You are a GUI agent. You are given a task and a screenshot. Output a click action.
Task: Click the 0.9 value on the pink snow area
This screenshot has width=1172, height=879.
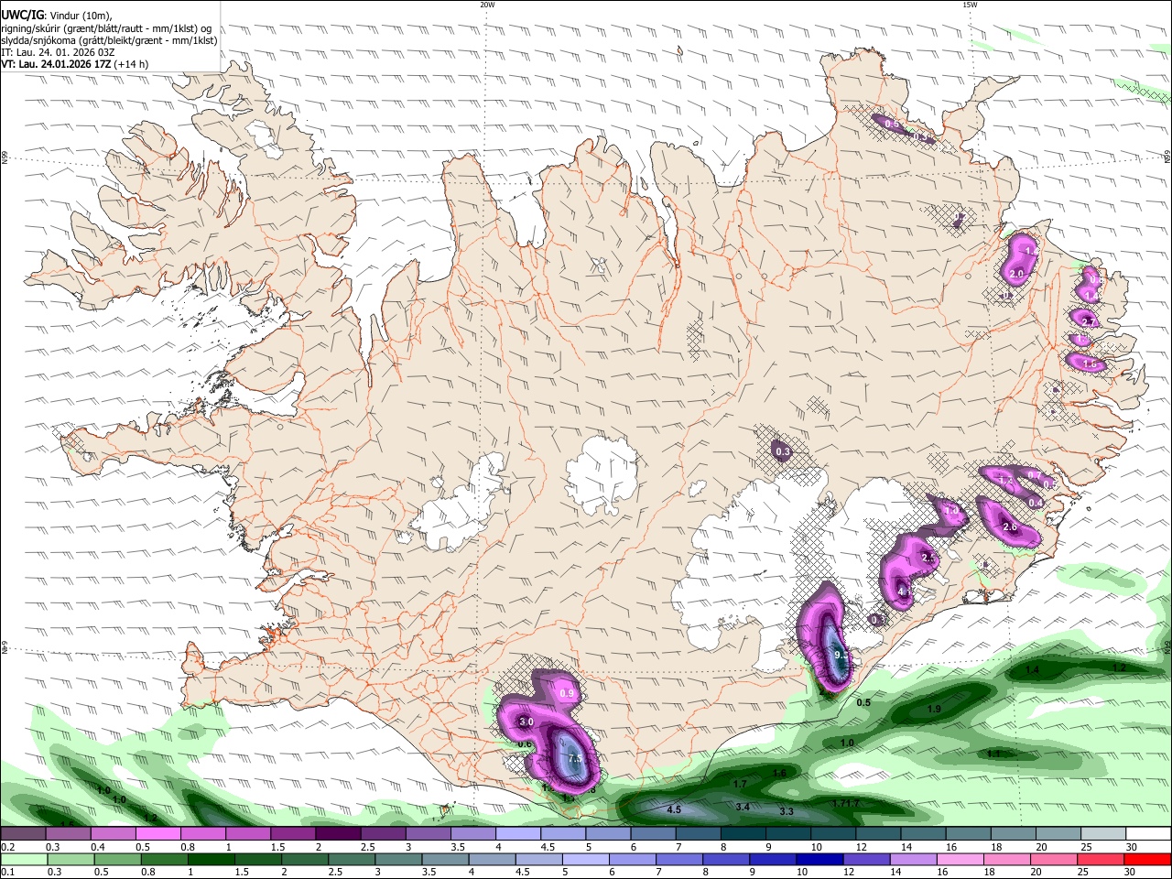tap(566, 694)
